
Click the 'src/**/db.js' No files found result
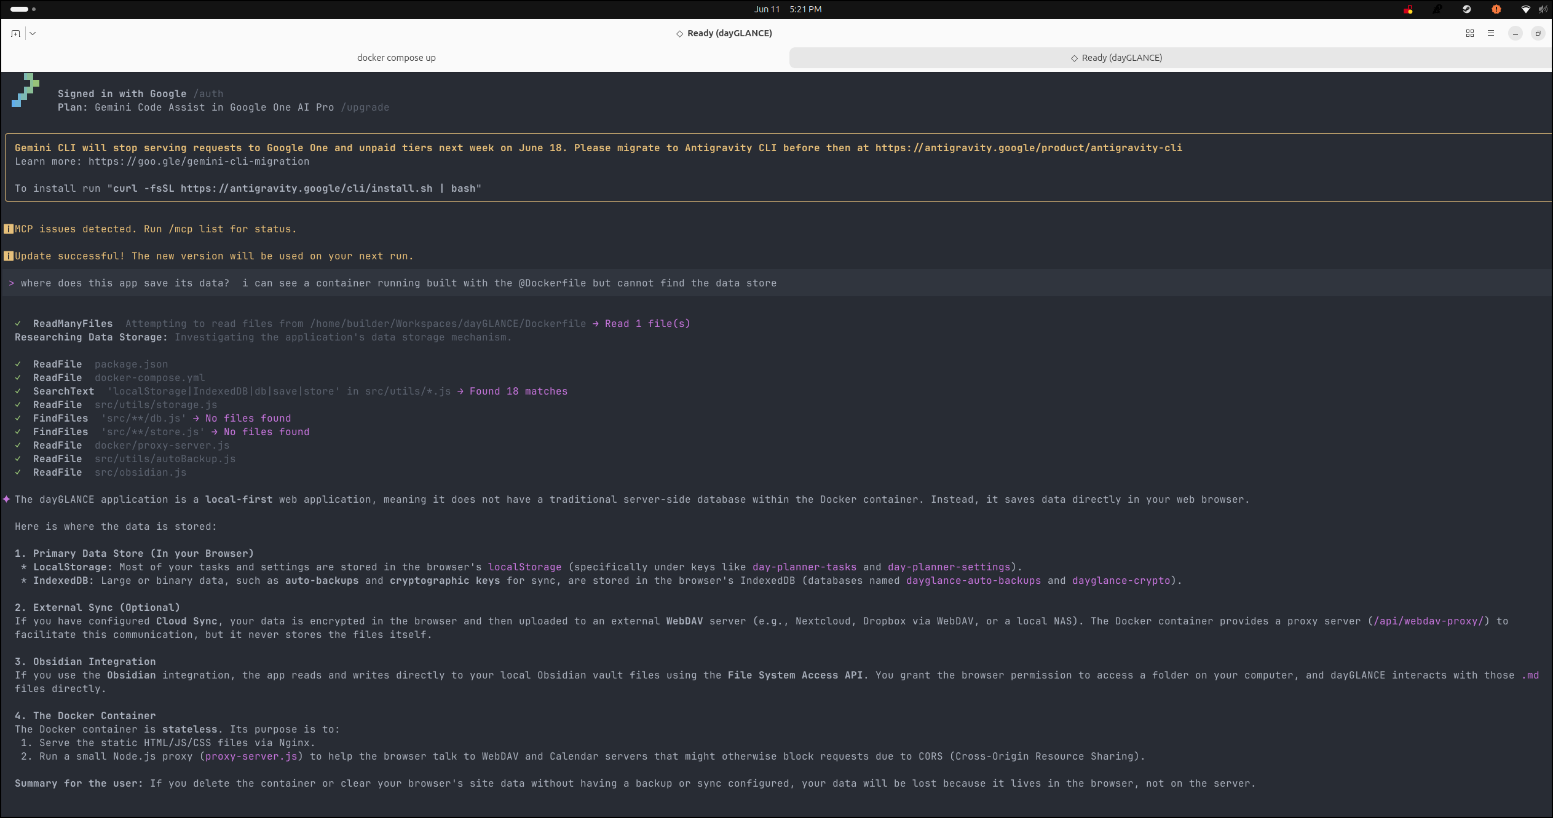tap(248, 419)
